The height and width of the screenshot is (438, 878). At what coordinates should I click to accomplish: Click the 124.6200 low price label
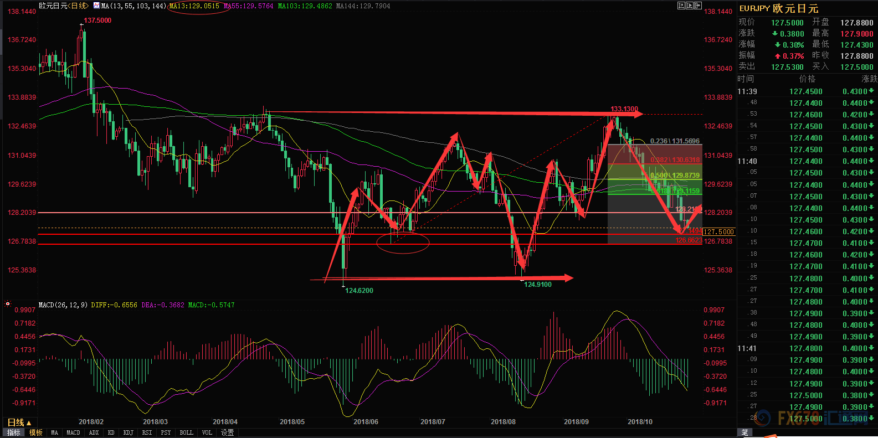click(x=359, y=291)
